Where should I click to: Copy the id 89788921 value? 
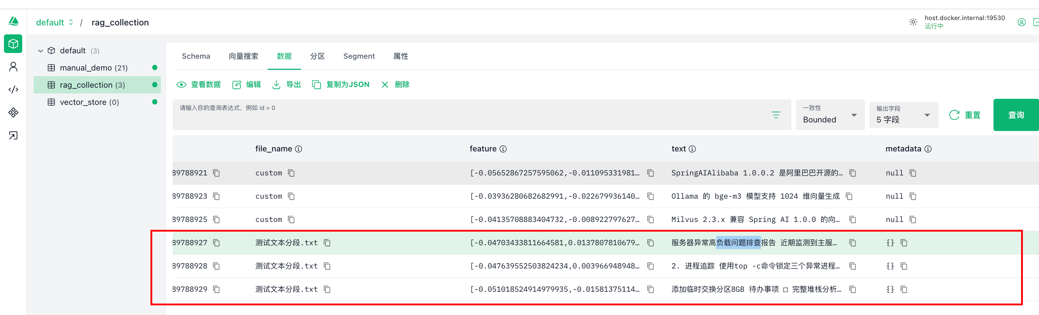217,173
